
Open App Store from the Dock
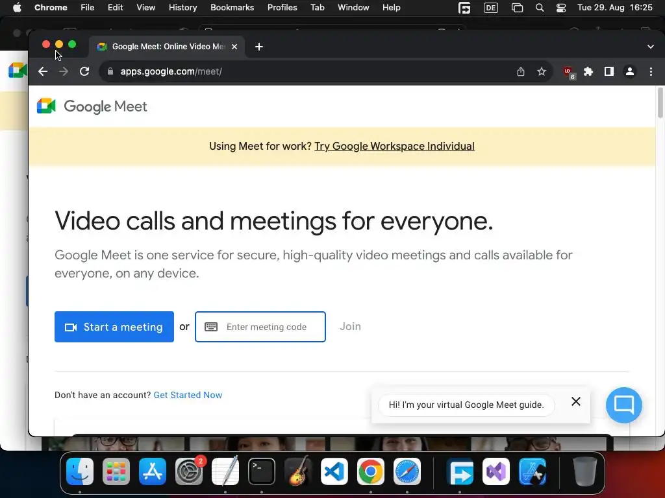click(x=152, y=471)
